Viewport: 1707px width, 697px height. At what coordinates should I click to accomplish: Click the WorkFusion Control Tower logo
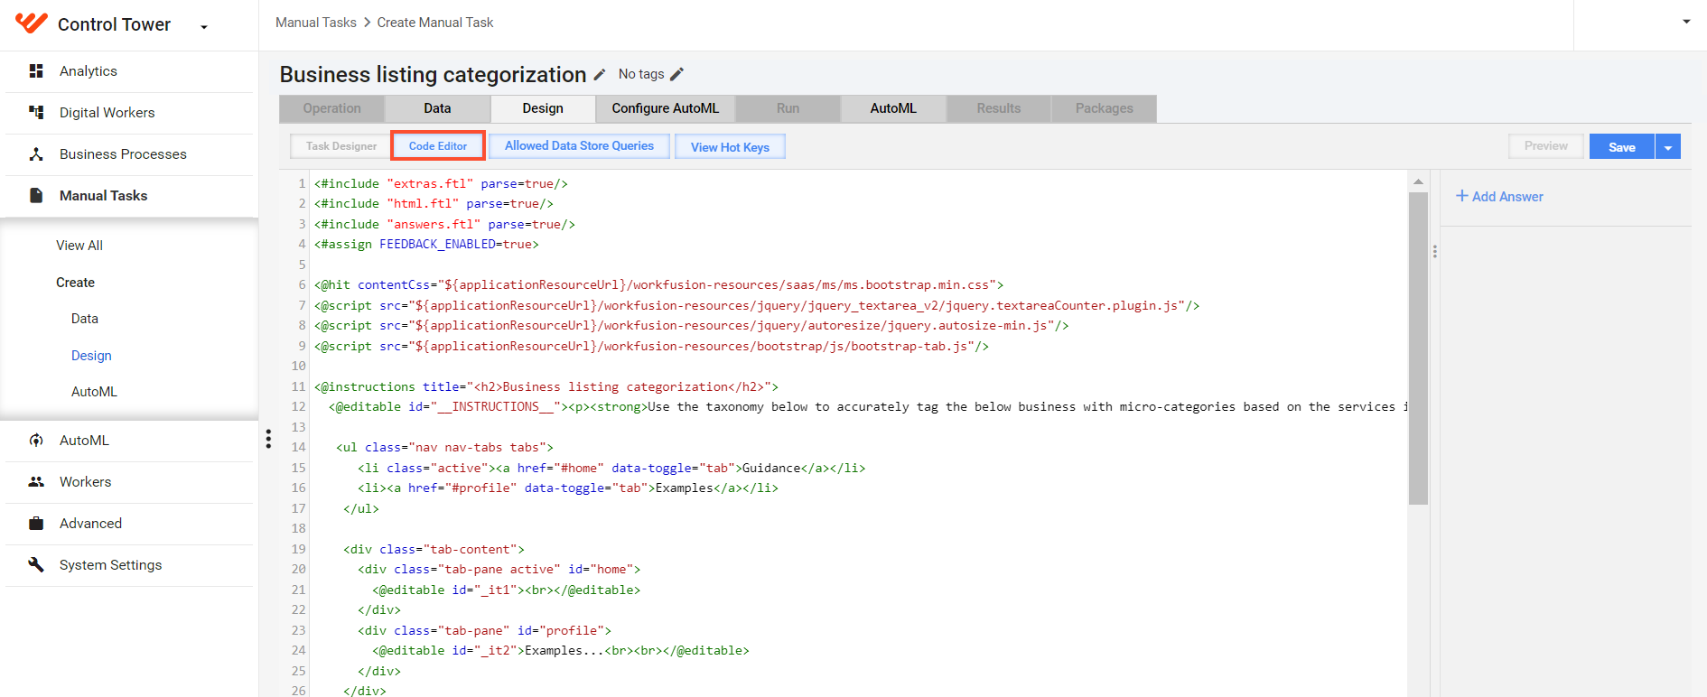(x=32, y=23)
